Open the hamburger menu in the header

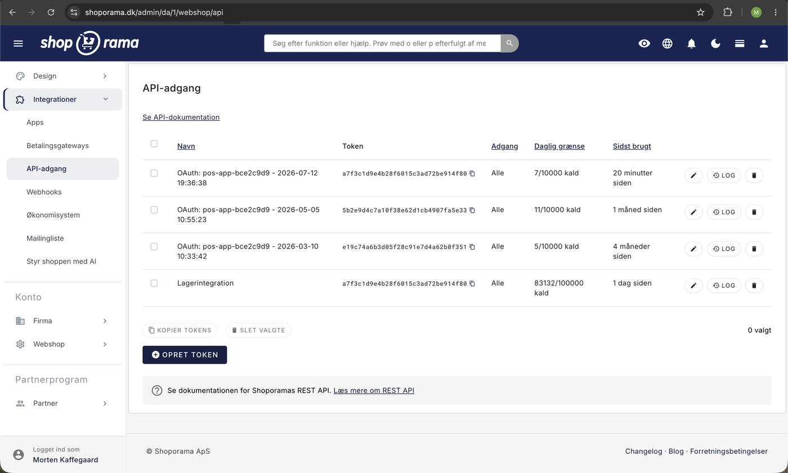(18, 43)
